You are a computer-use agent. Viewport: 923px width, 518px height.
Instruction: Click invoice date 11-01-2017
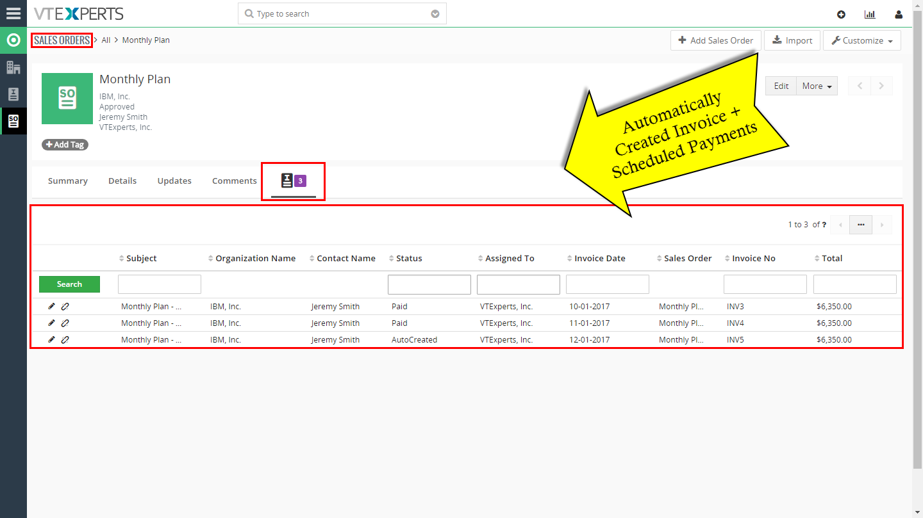[x=590, y=323]
